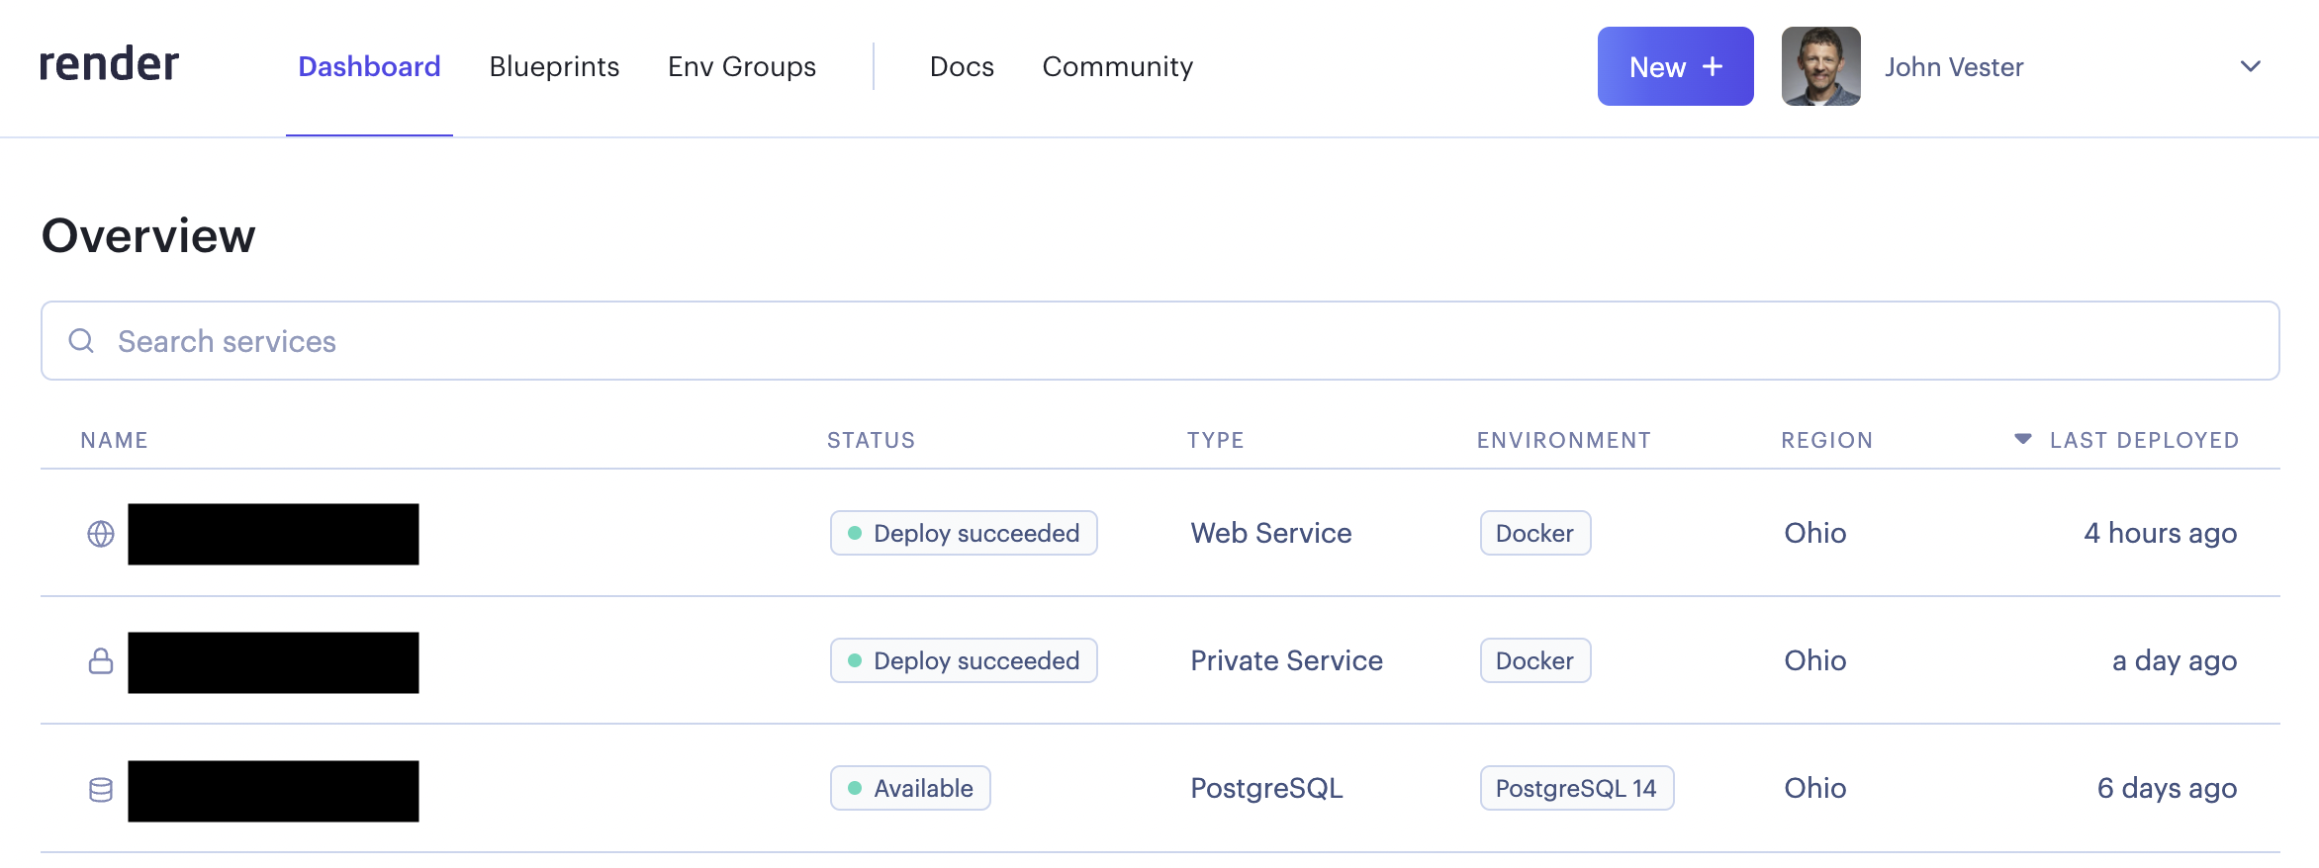Open the New + button menu
The image size is (2319, 868).
tap(1675, 66)
